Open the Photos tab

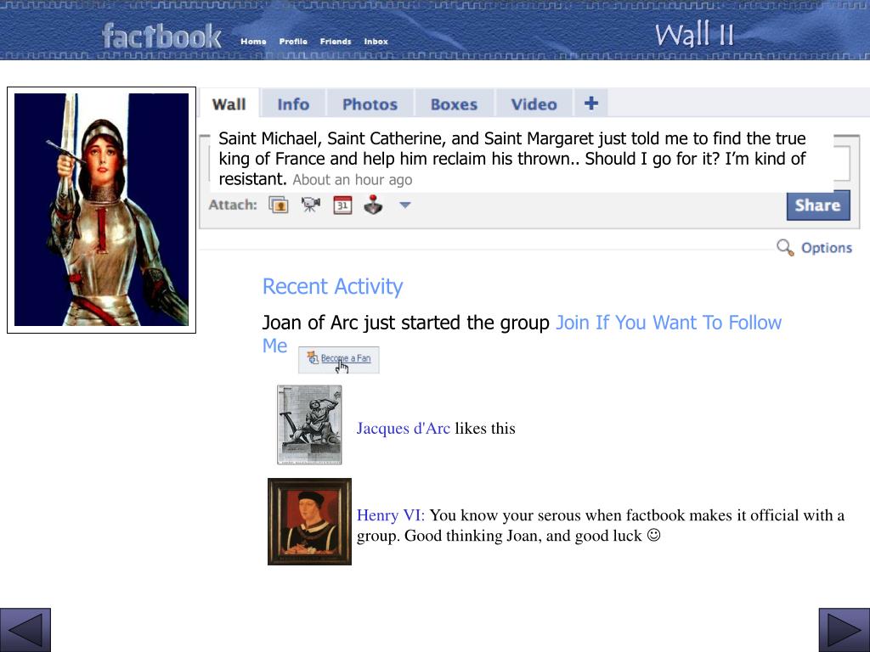pyautogui.click(x=370, y=104)
